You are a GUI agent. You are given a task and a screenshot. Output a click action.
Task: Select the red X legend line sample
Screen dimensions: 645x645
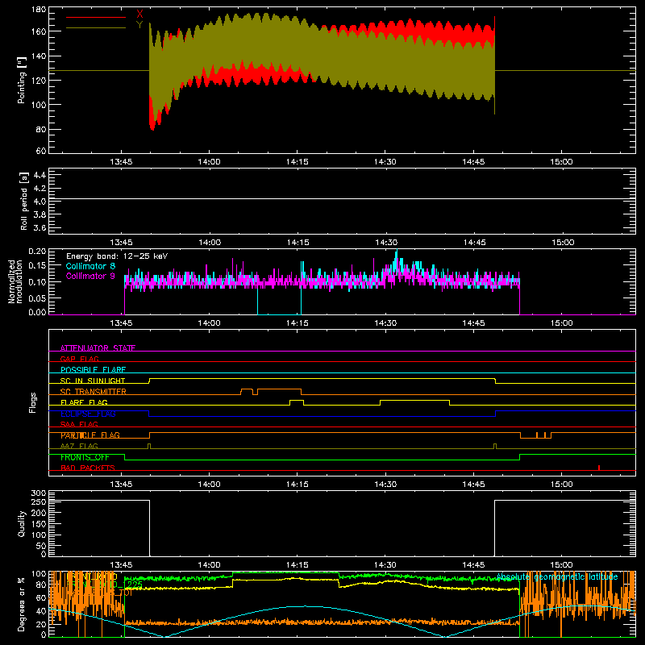coord(96,17)
